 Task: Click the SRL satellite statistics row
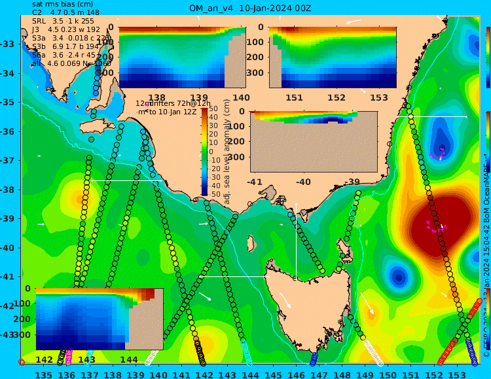[63, 21]
